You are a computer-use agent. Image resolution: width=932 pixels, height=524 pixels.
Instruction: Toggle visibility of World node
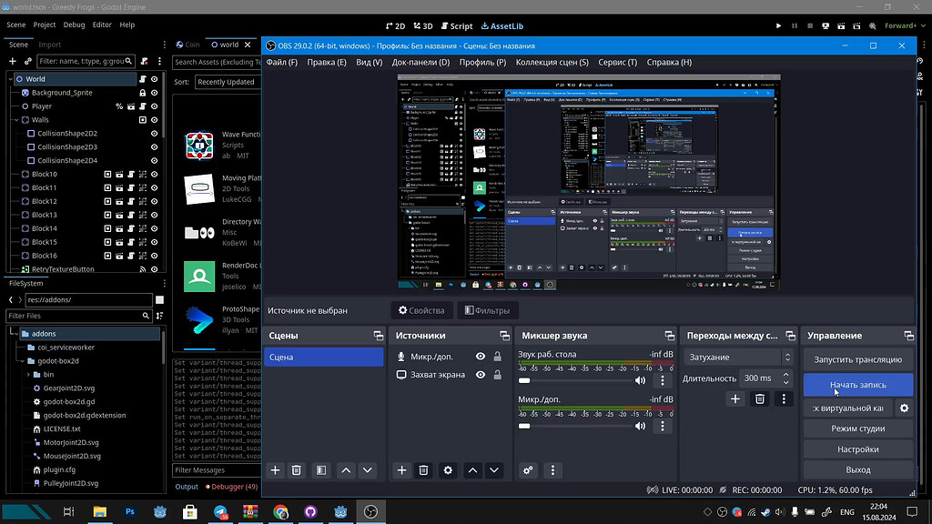point(155,79)
